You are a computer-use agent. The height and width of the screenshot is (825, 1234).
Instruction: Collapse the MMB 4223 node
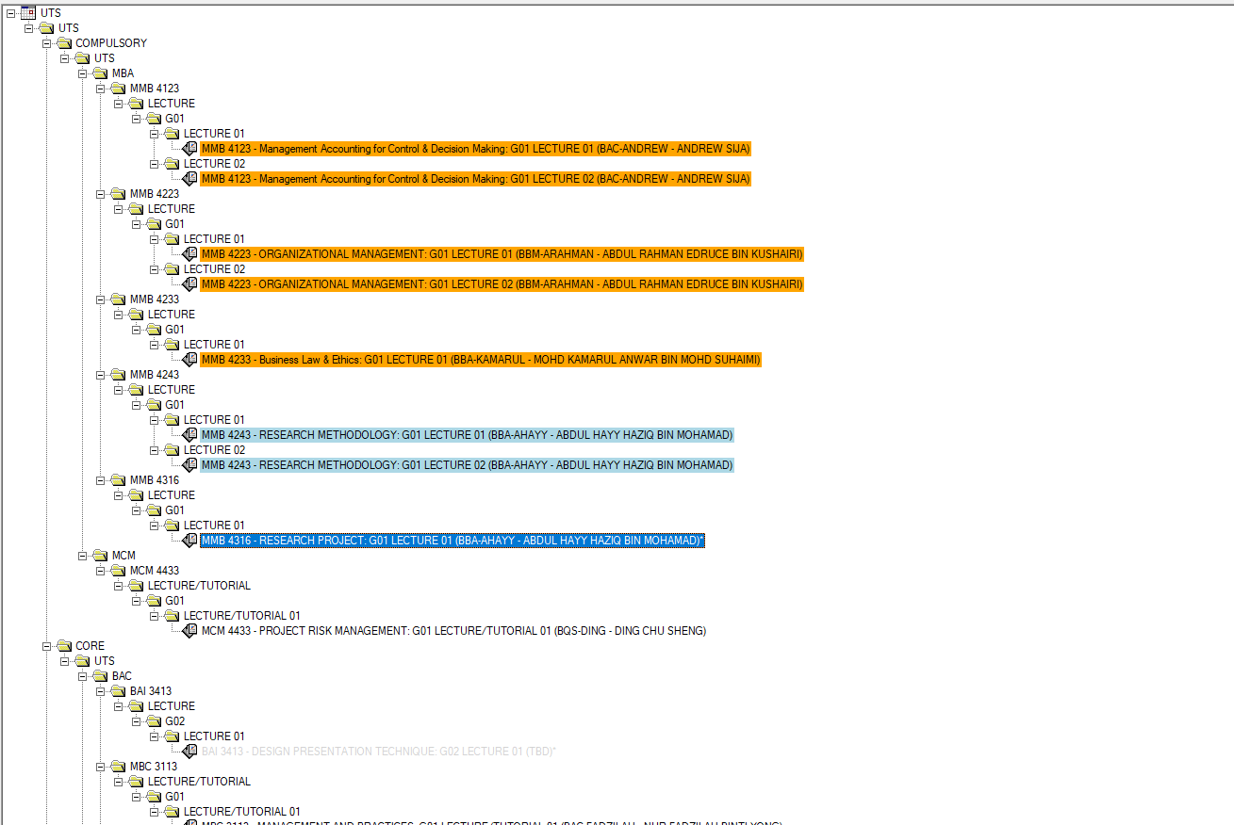[x=101, y=194]
